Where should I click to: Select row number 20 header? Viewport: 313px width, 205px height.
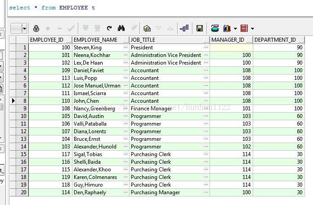pyautogui.click(x=22, y=192)
